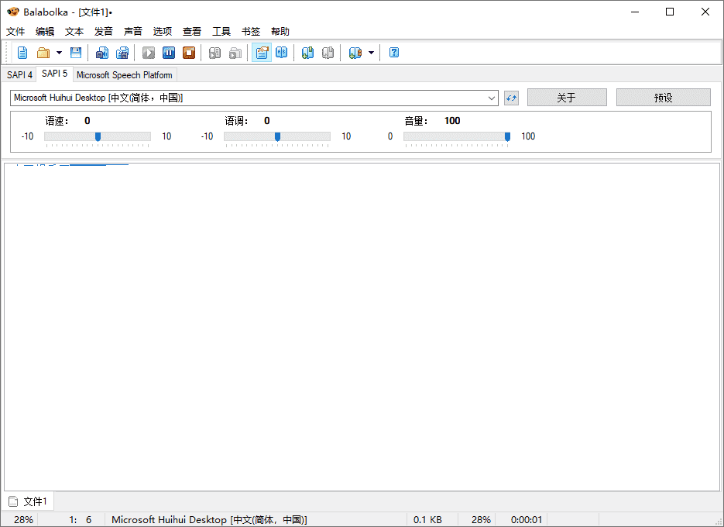
Task: Toggle the highlighted clipboard monitoring icon
Action: pyautogui.click(x=262, y=52)
